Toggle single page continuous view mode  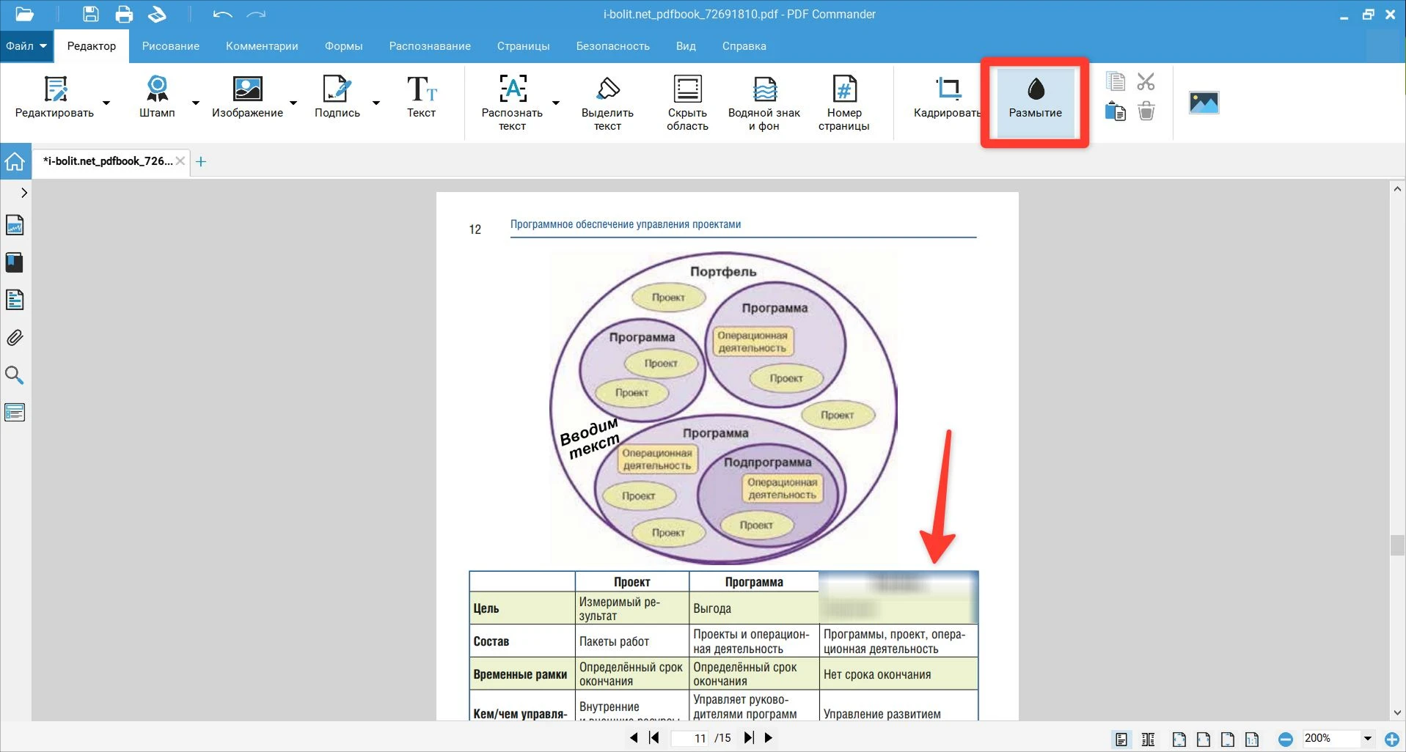click(x=1121, y=739)
